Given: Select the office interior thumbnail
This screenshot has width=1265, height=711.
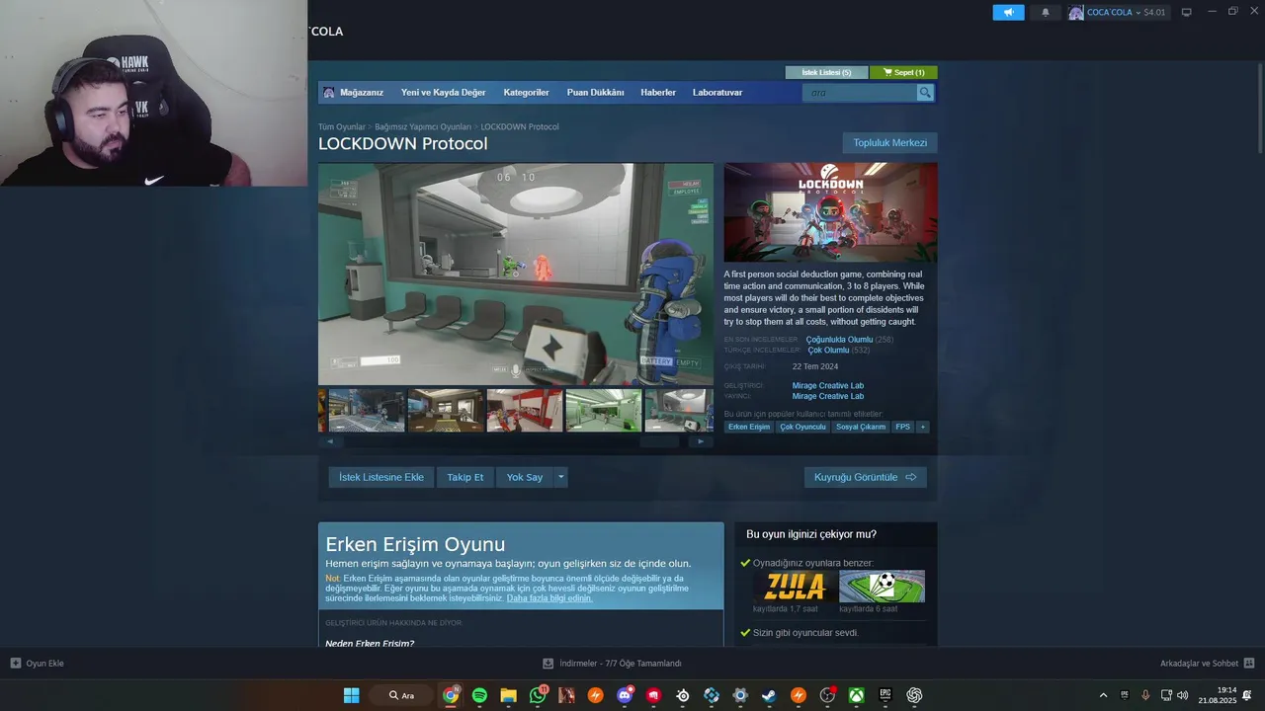Looking at the screenshot, I should tap(446, 411).
